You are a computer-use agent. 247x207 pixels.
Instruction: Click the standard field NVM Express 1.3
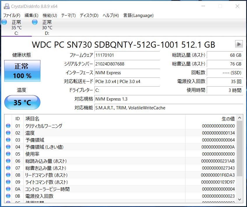169,99
